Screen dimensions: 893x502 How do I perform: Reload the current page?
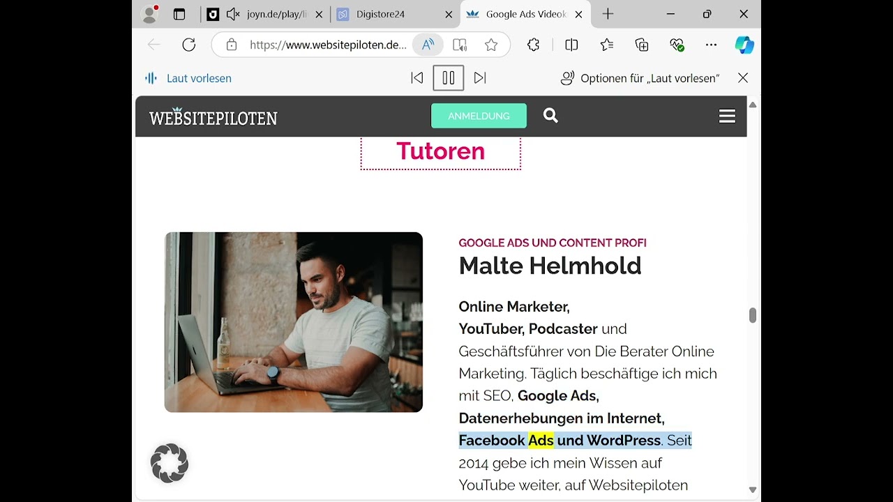tap(189, 45)
